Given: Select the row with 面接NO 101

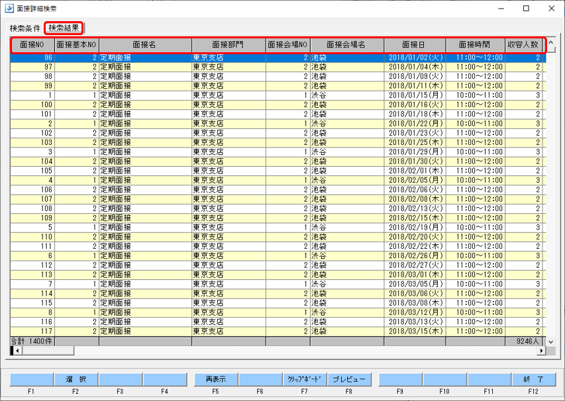Looking at the screenshot, I should (278, 114).
